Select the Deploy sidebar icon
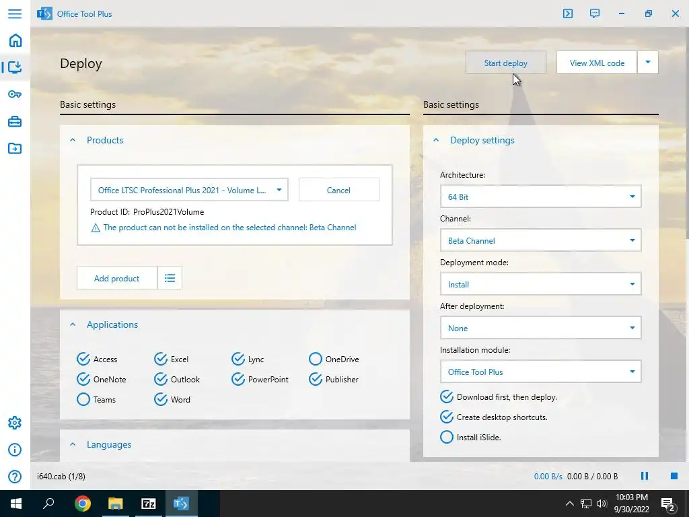This screenshot has width=689, height=517. [15, 67]
